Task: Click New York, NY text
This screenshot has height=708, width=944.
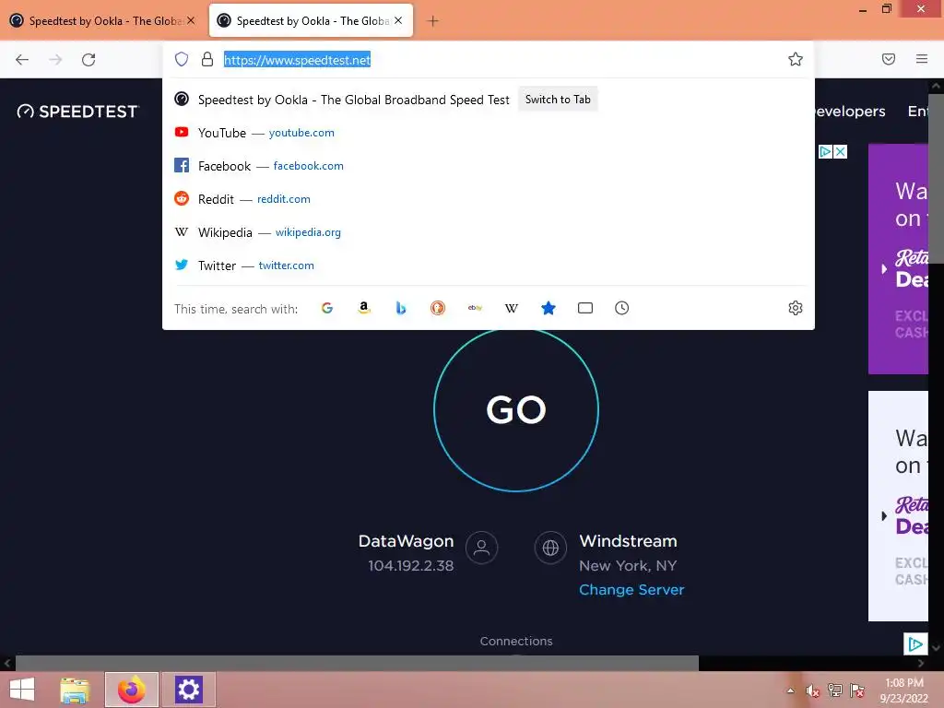Action: (628, 566)
